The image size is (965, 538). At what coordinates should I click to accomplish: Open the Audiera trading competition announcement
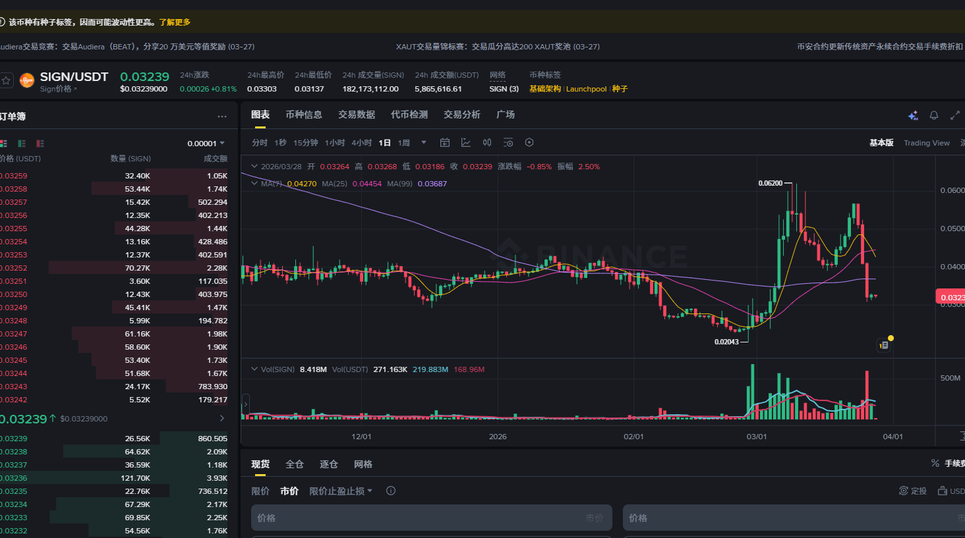pyautogui.click(x=127, y=47)
